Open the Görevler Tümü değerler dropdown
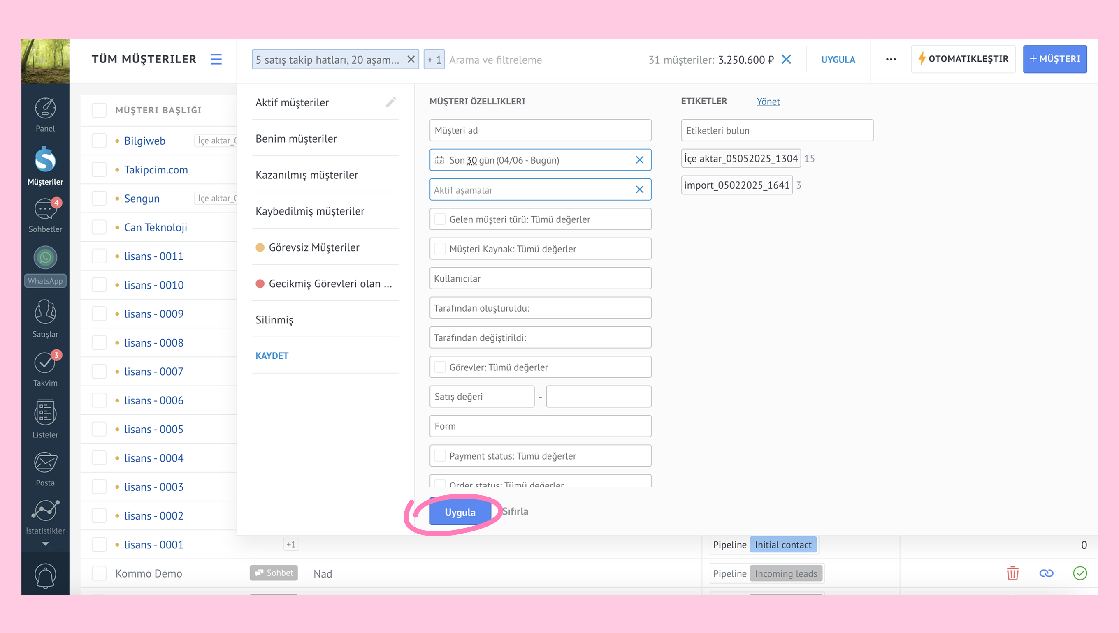This screenshot has height=633, width=1119. coord(540,367)
